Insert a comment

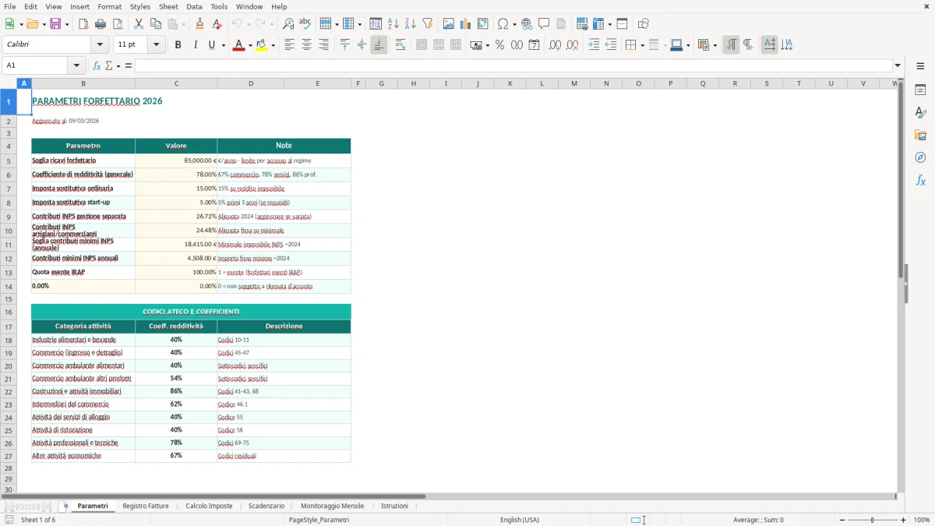pos(544,24)
